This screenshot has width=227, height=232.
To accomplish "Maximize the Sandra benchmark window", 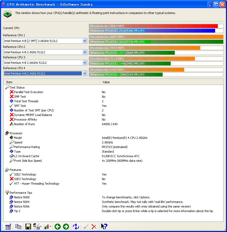I will pyautogui.click(x=216, y=4).
